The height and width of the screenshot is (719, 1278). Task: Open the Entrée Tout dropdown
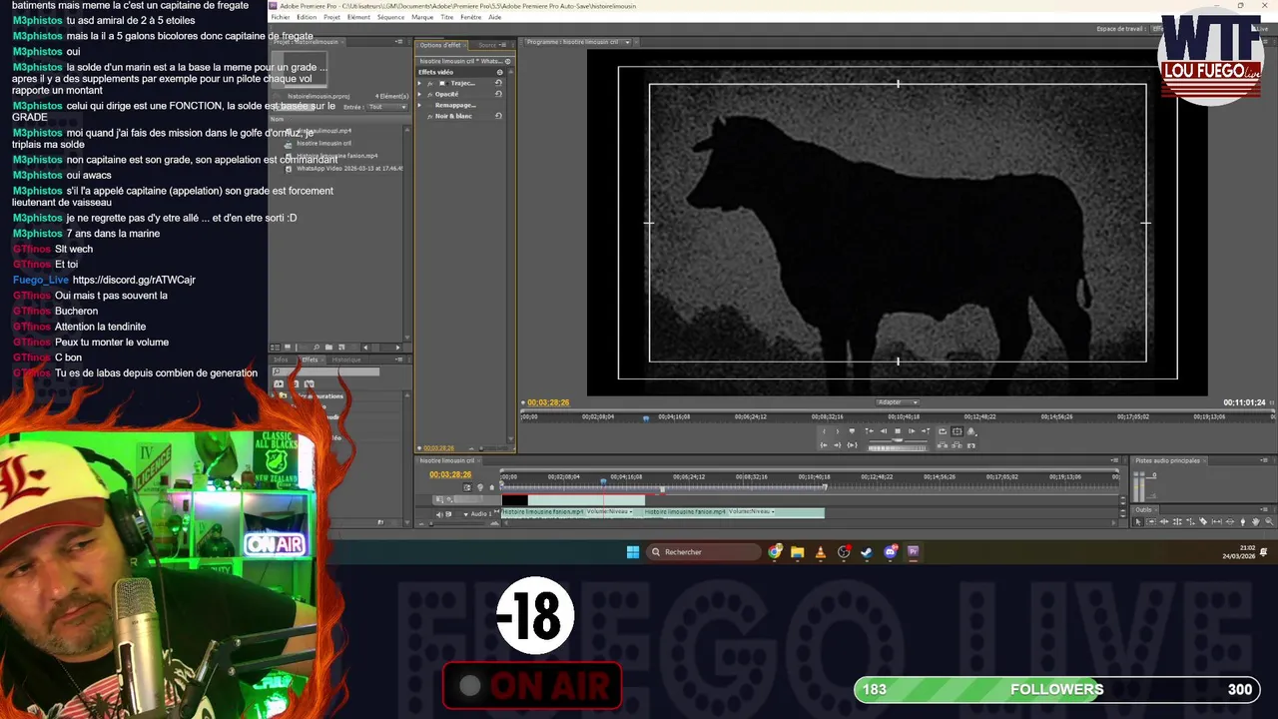pyautogui.click(x=387, y=107)
